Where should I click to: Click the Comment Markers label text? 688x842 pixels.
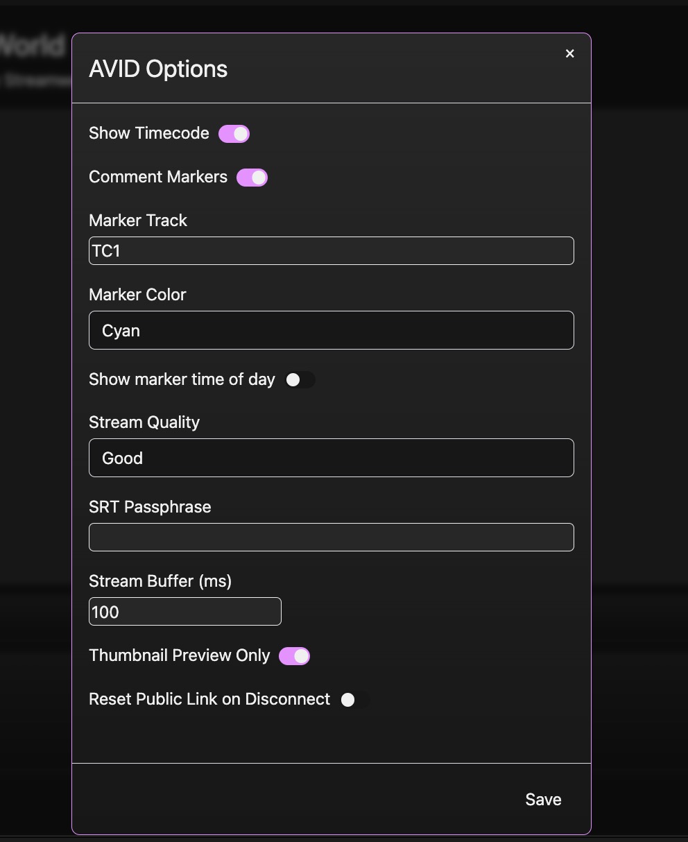157,177
